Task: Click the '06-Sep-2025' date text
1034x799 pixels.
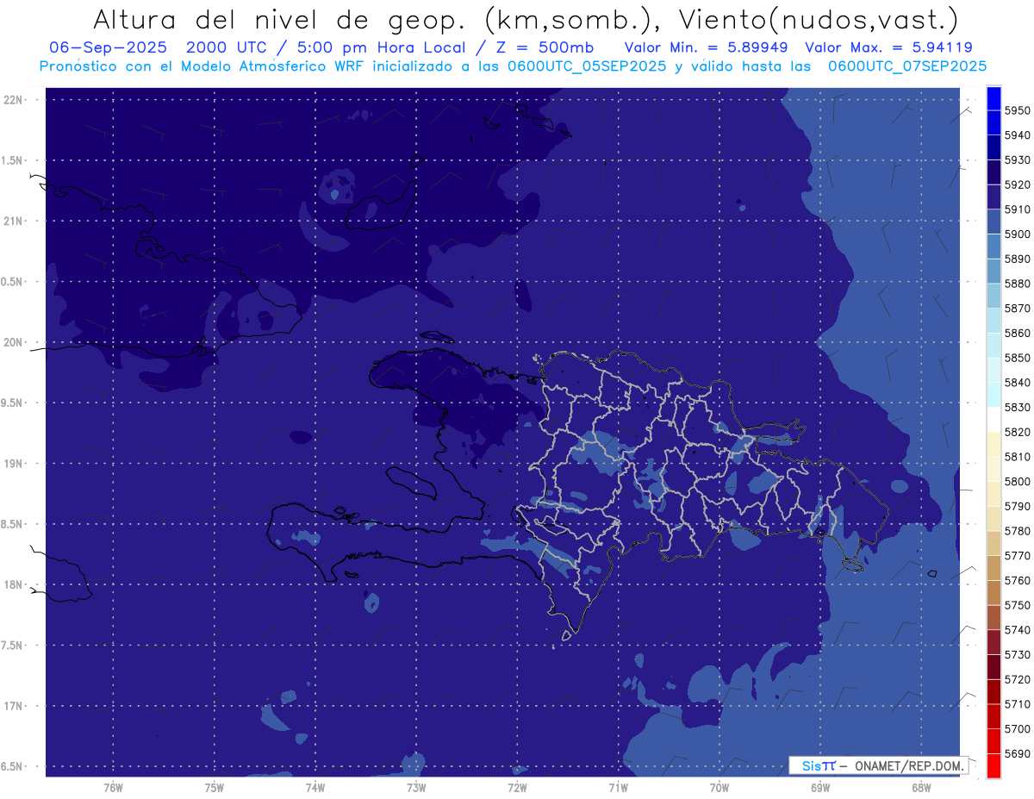Action: (x=109, y=47)
